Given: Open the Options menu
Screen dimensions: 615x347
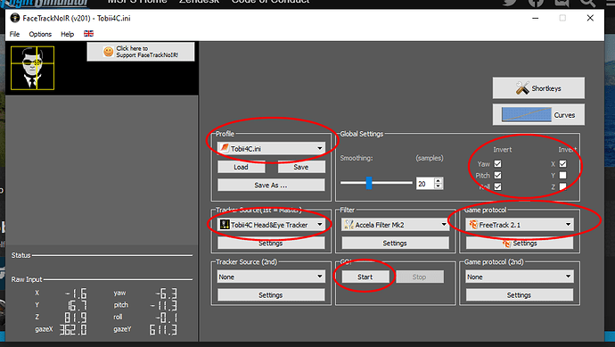Looking at the screenshot, I should pyautogui.click(x=40, y=34).
